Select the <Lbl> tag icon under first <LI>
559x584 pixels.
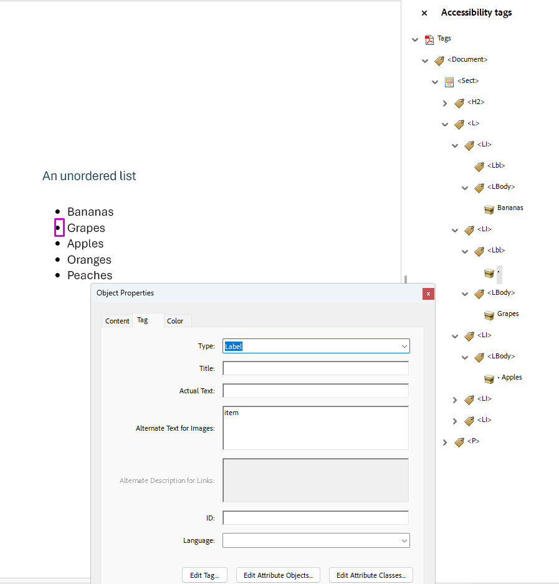tap(479, 165)
